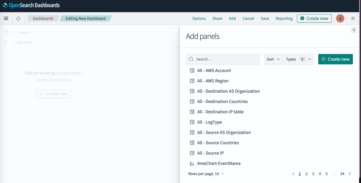Click the table icon beside All - AWS Region
This screenshot has width=361, height=183.
pyautogui.click(x=192, y=81)
